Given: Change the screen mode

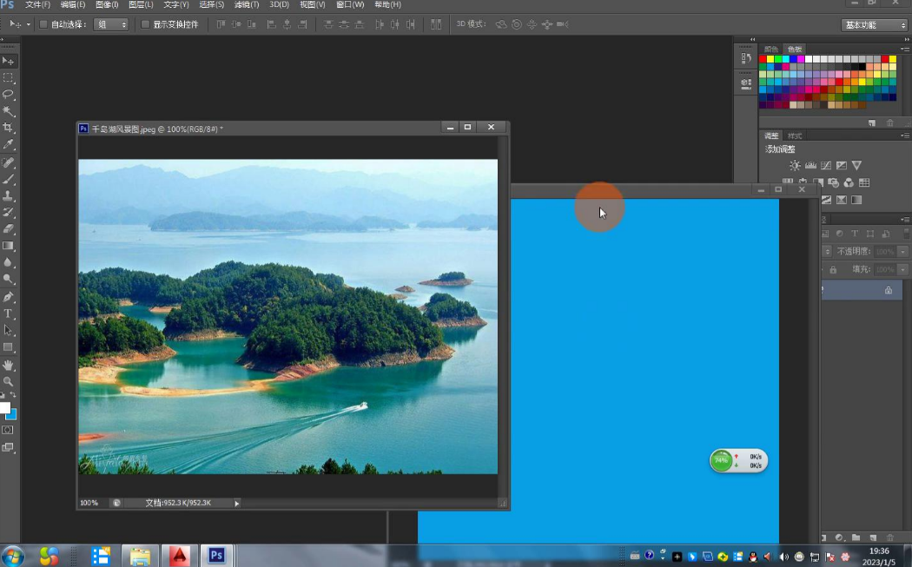Looking at the screenshot, I should click(x=8, y=448).
